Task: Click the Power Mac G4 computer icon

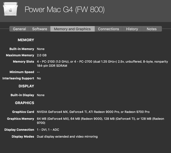Action: 11,9
